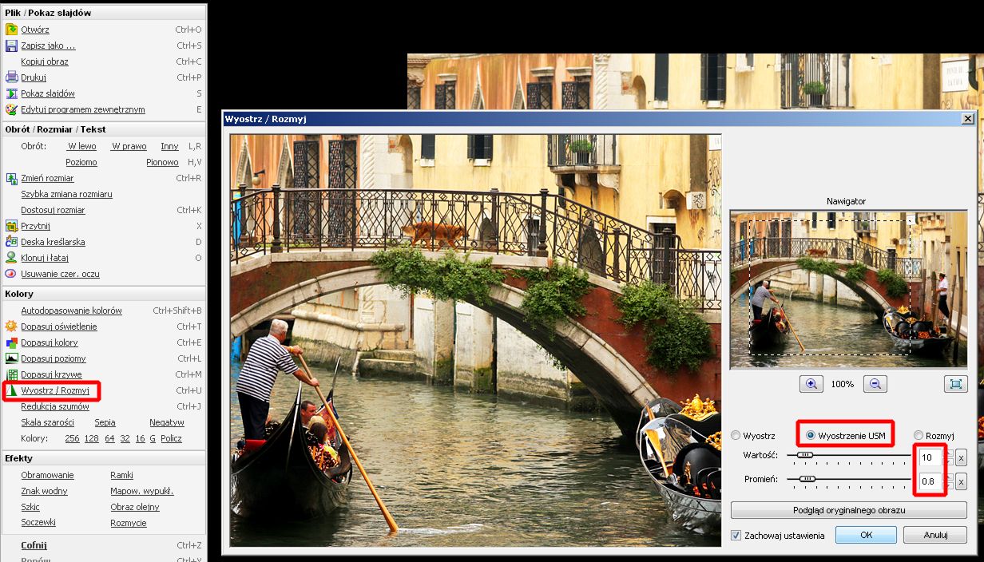Click Podgląd oryginalnego obrazu button

(x=848, y=510)
